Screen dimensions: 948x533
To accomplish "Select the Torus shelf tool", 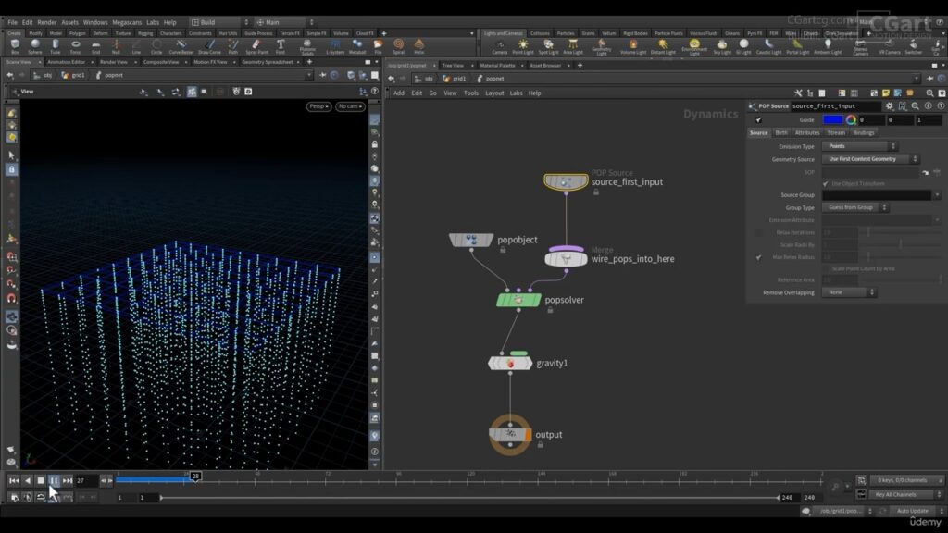I will 76,46.
